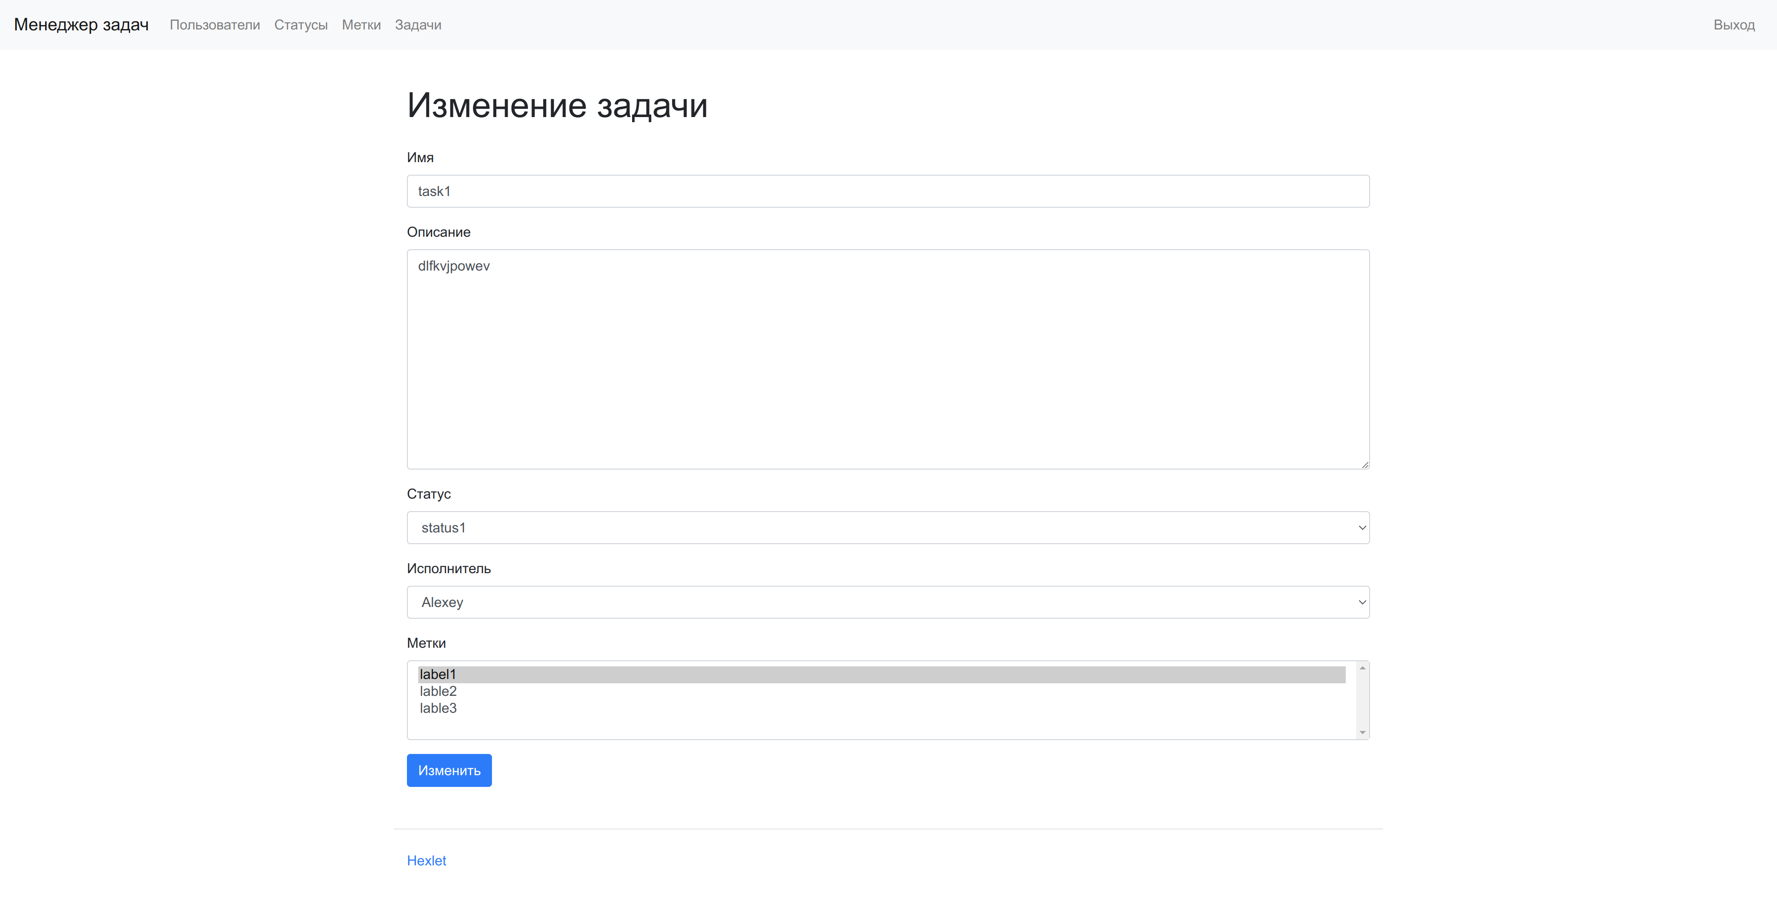The width and height of the screenshot is (1777, 907).
Task: Open the Пользователи navigation item
Action: [215, 25]
